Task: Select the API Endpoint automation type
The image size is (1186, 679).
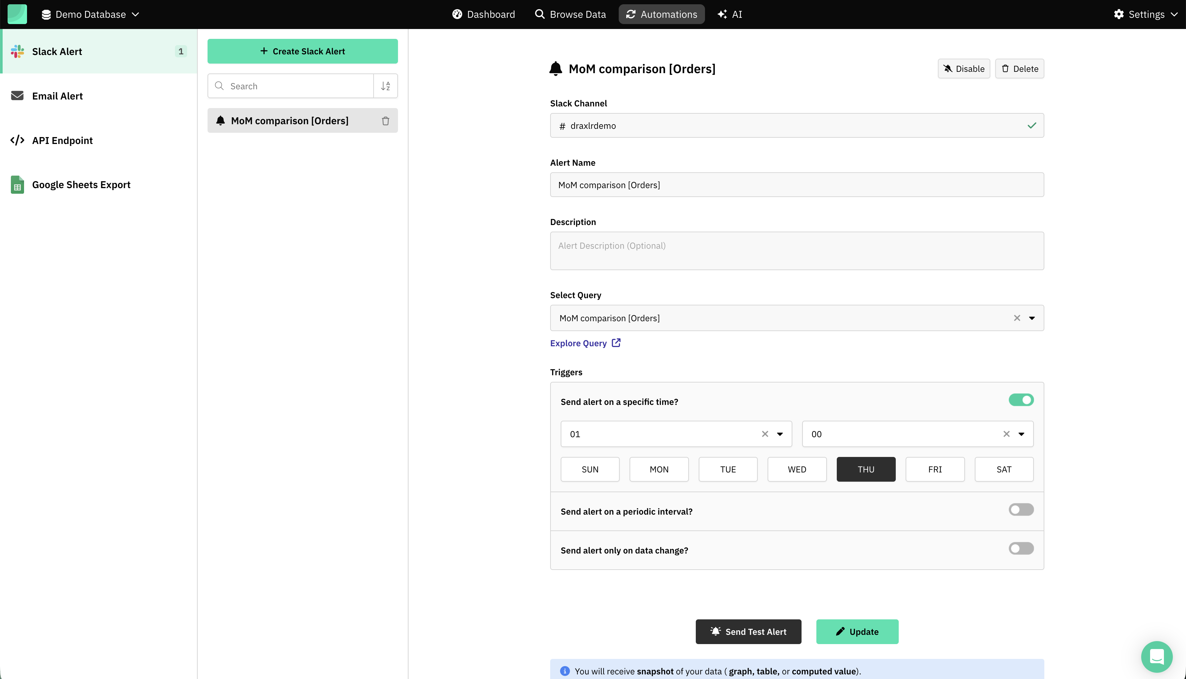Action: 62,140
